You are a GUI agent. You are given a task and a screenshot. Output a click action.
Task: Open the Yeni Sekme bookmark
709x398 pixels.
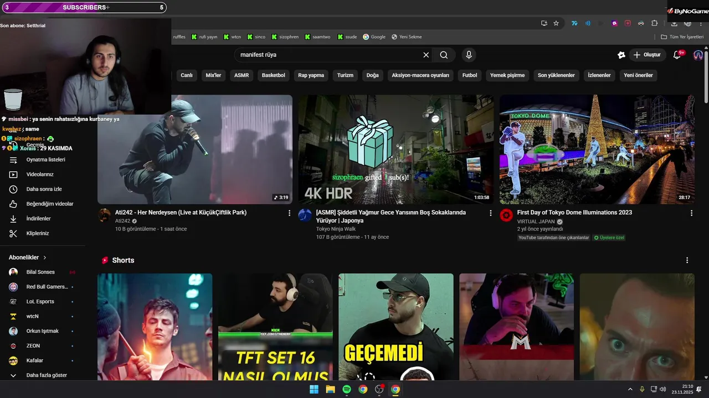[407, 37]
